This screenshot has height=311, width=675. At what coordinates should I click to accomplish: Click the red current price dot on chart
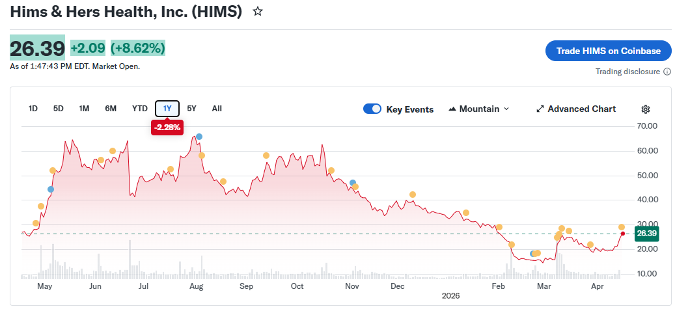tap(623, 234)
